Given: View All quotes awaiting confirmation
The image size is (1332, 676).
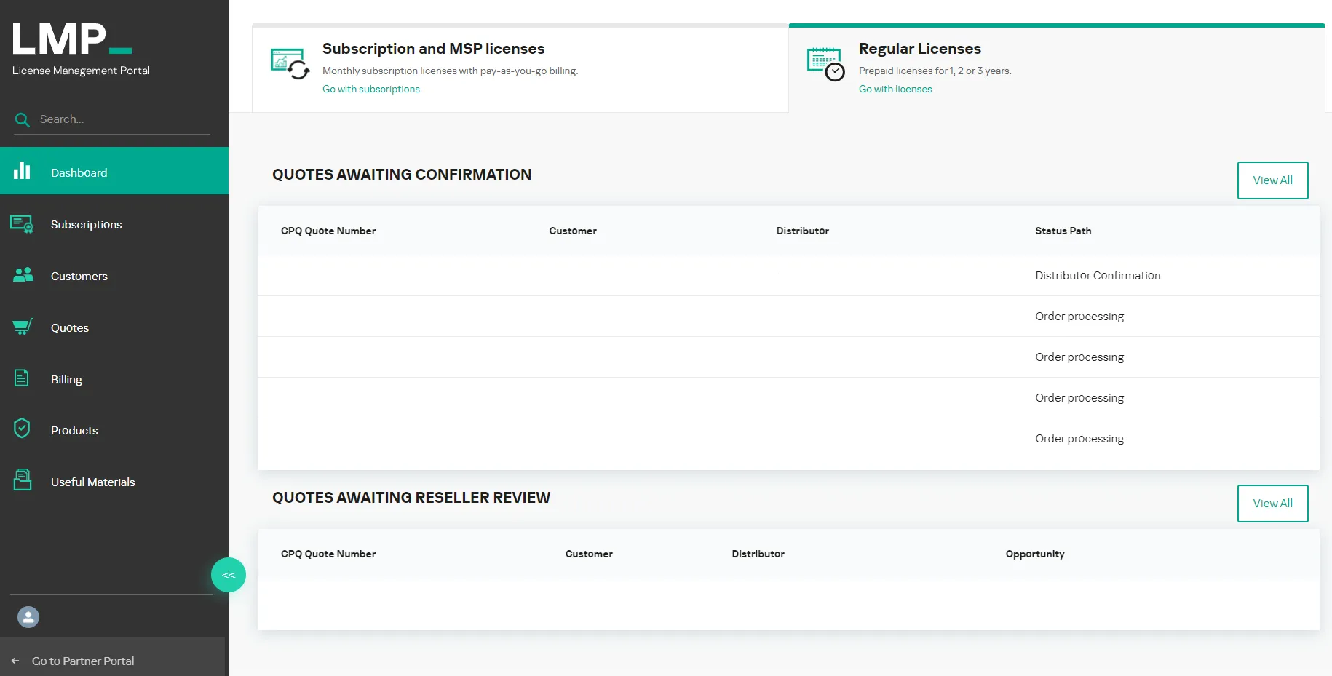Looking at the screenshot, I should pos(1272,180).
